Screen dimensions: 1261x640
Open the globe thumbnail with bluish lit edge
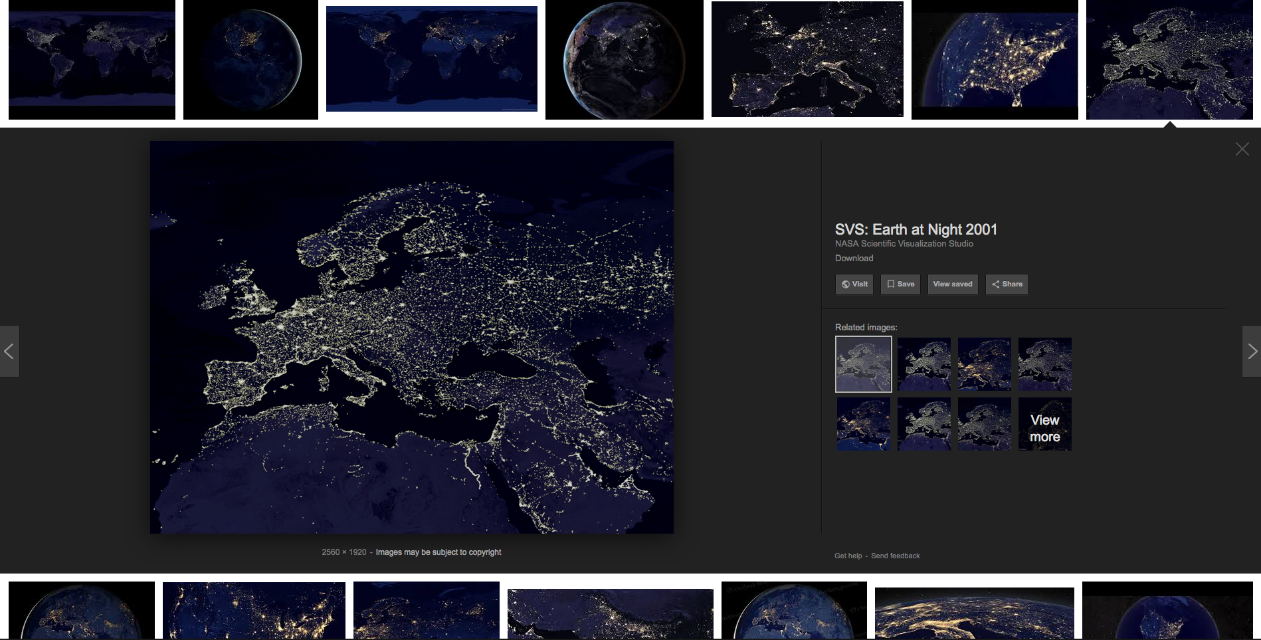625,60
